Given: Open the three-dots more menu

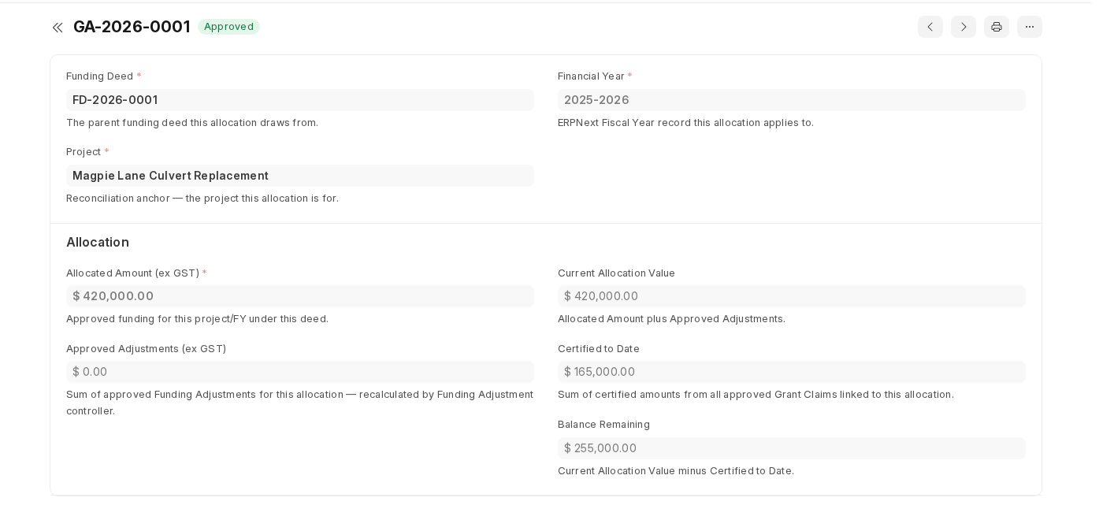Looking at the screenshot, I should click(x=1030, y=27).
